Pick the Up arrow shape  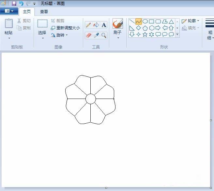(171, 28)
